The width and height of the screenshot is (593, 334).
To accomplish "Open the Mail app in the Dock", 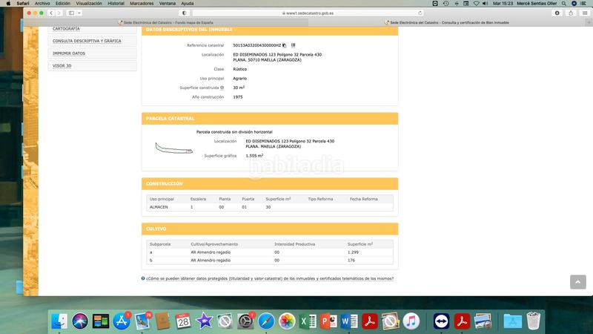I will [x=142, y=321].
